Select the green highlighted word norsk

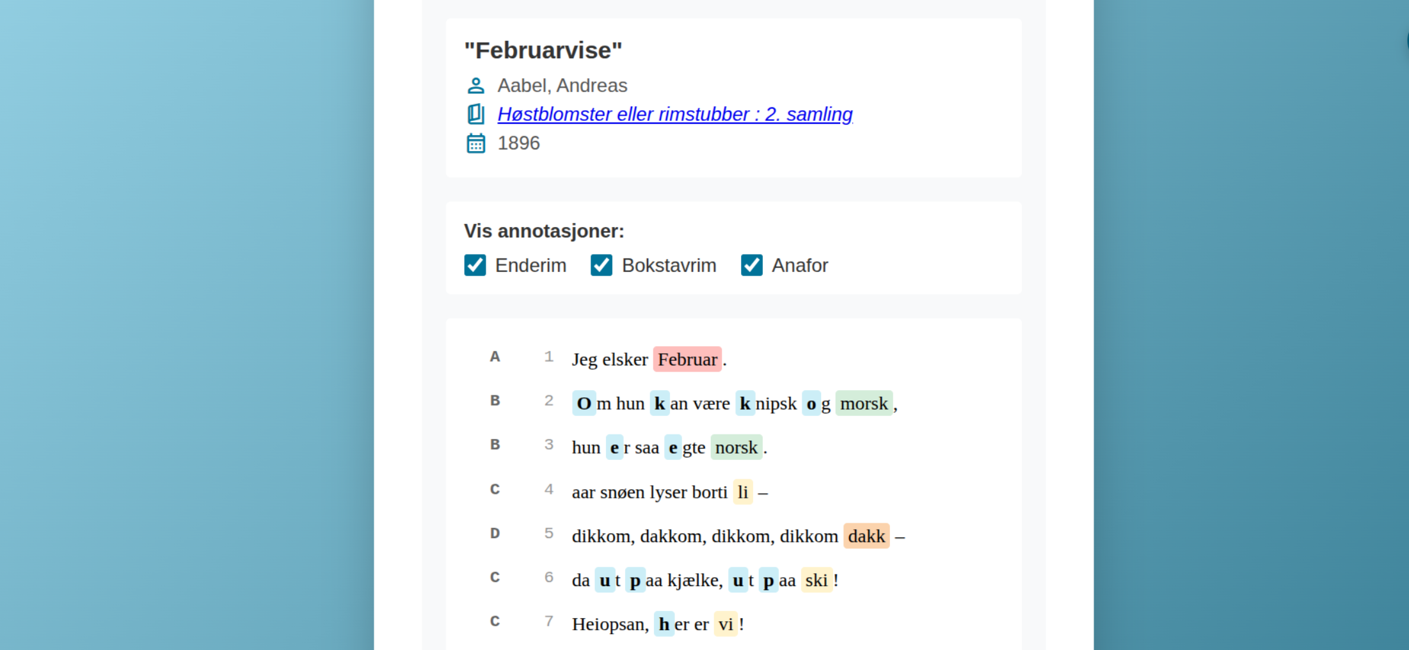pyautogui.click(x=736, y=448)
